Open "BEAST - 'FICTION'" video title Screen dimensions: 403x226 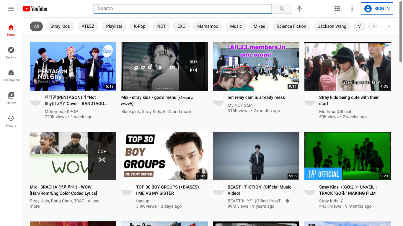(x=260, y=190)
